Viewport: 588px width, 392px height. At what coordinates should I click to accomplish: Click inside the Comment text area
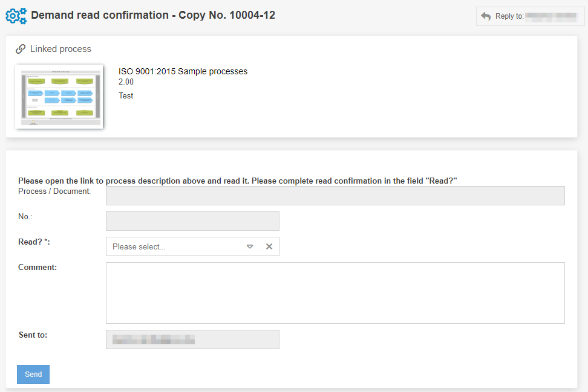(335, 293)
